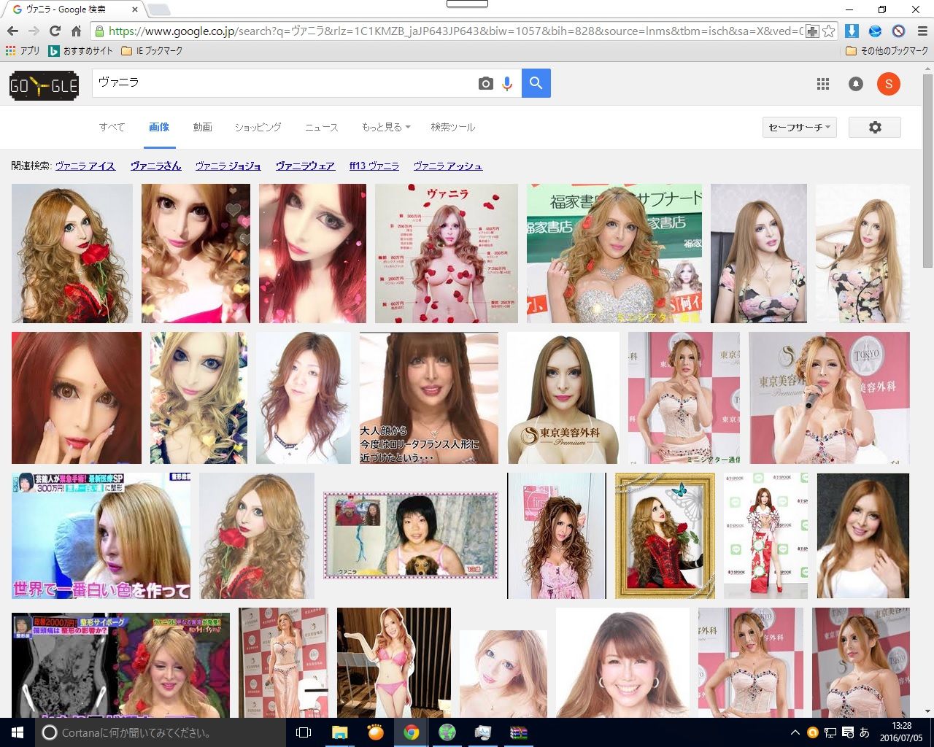This screenshot has height=747, width=934.
Task: Open 検索ツール search tools
Action: [x=453, y=127]
